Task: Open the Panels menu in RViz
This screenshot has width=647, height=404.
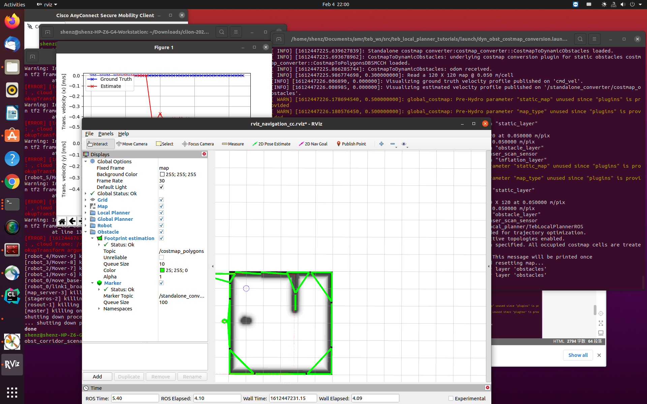Action: (106, 134)
